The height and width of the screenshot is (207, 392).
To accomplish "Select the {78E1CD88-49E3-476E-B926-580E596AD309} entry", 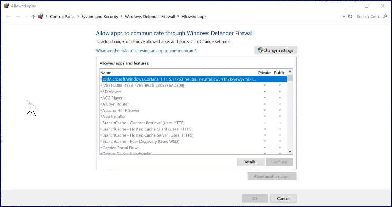I will (193, 85).
